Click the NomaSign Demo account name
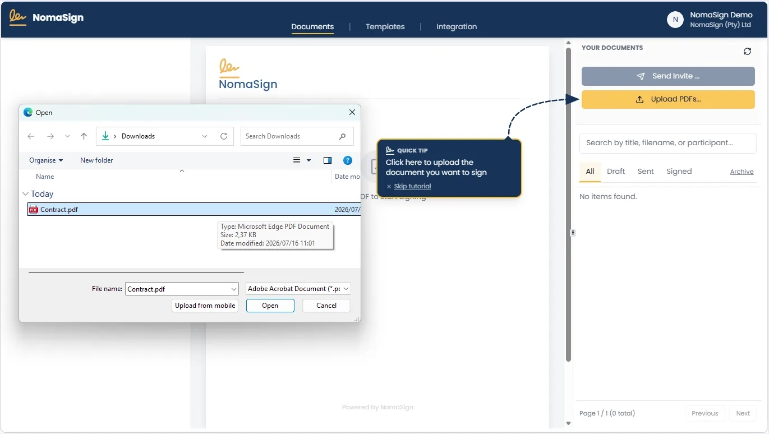Viewport: 769px width, 434px height. [x=721, y=15]
